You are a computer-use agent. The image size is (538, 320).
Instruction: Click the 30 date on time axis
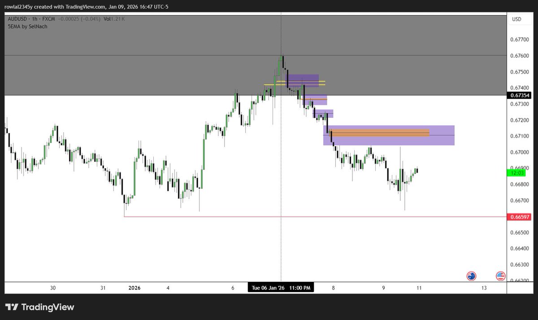coord(53,288)
